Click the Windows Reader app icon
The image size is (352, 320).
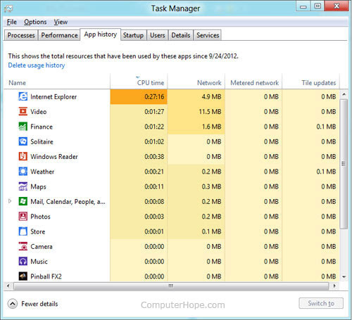23,157
